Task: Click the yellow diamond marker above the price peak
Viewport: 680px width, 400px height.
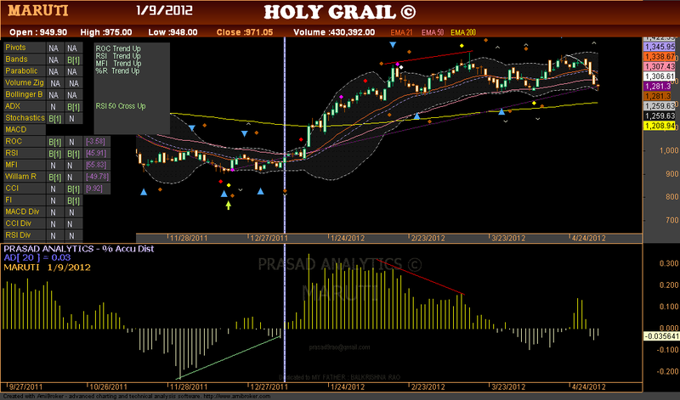Action: point(462,46)
